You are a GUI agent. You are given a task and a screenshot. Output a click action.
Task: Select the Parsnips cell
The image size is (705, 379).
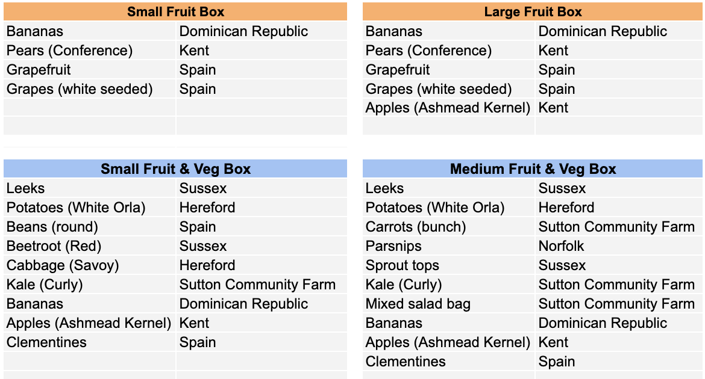[449, 246]
